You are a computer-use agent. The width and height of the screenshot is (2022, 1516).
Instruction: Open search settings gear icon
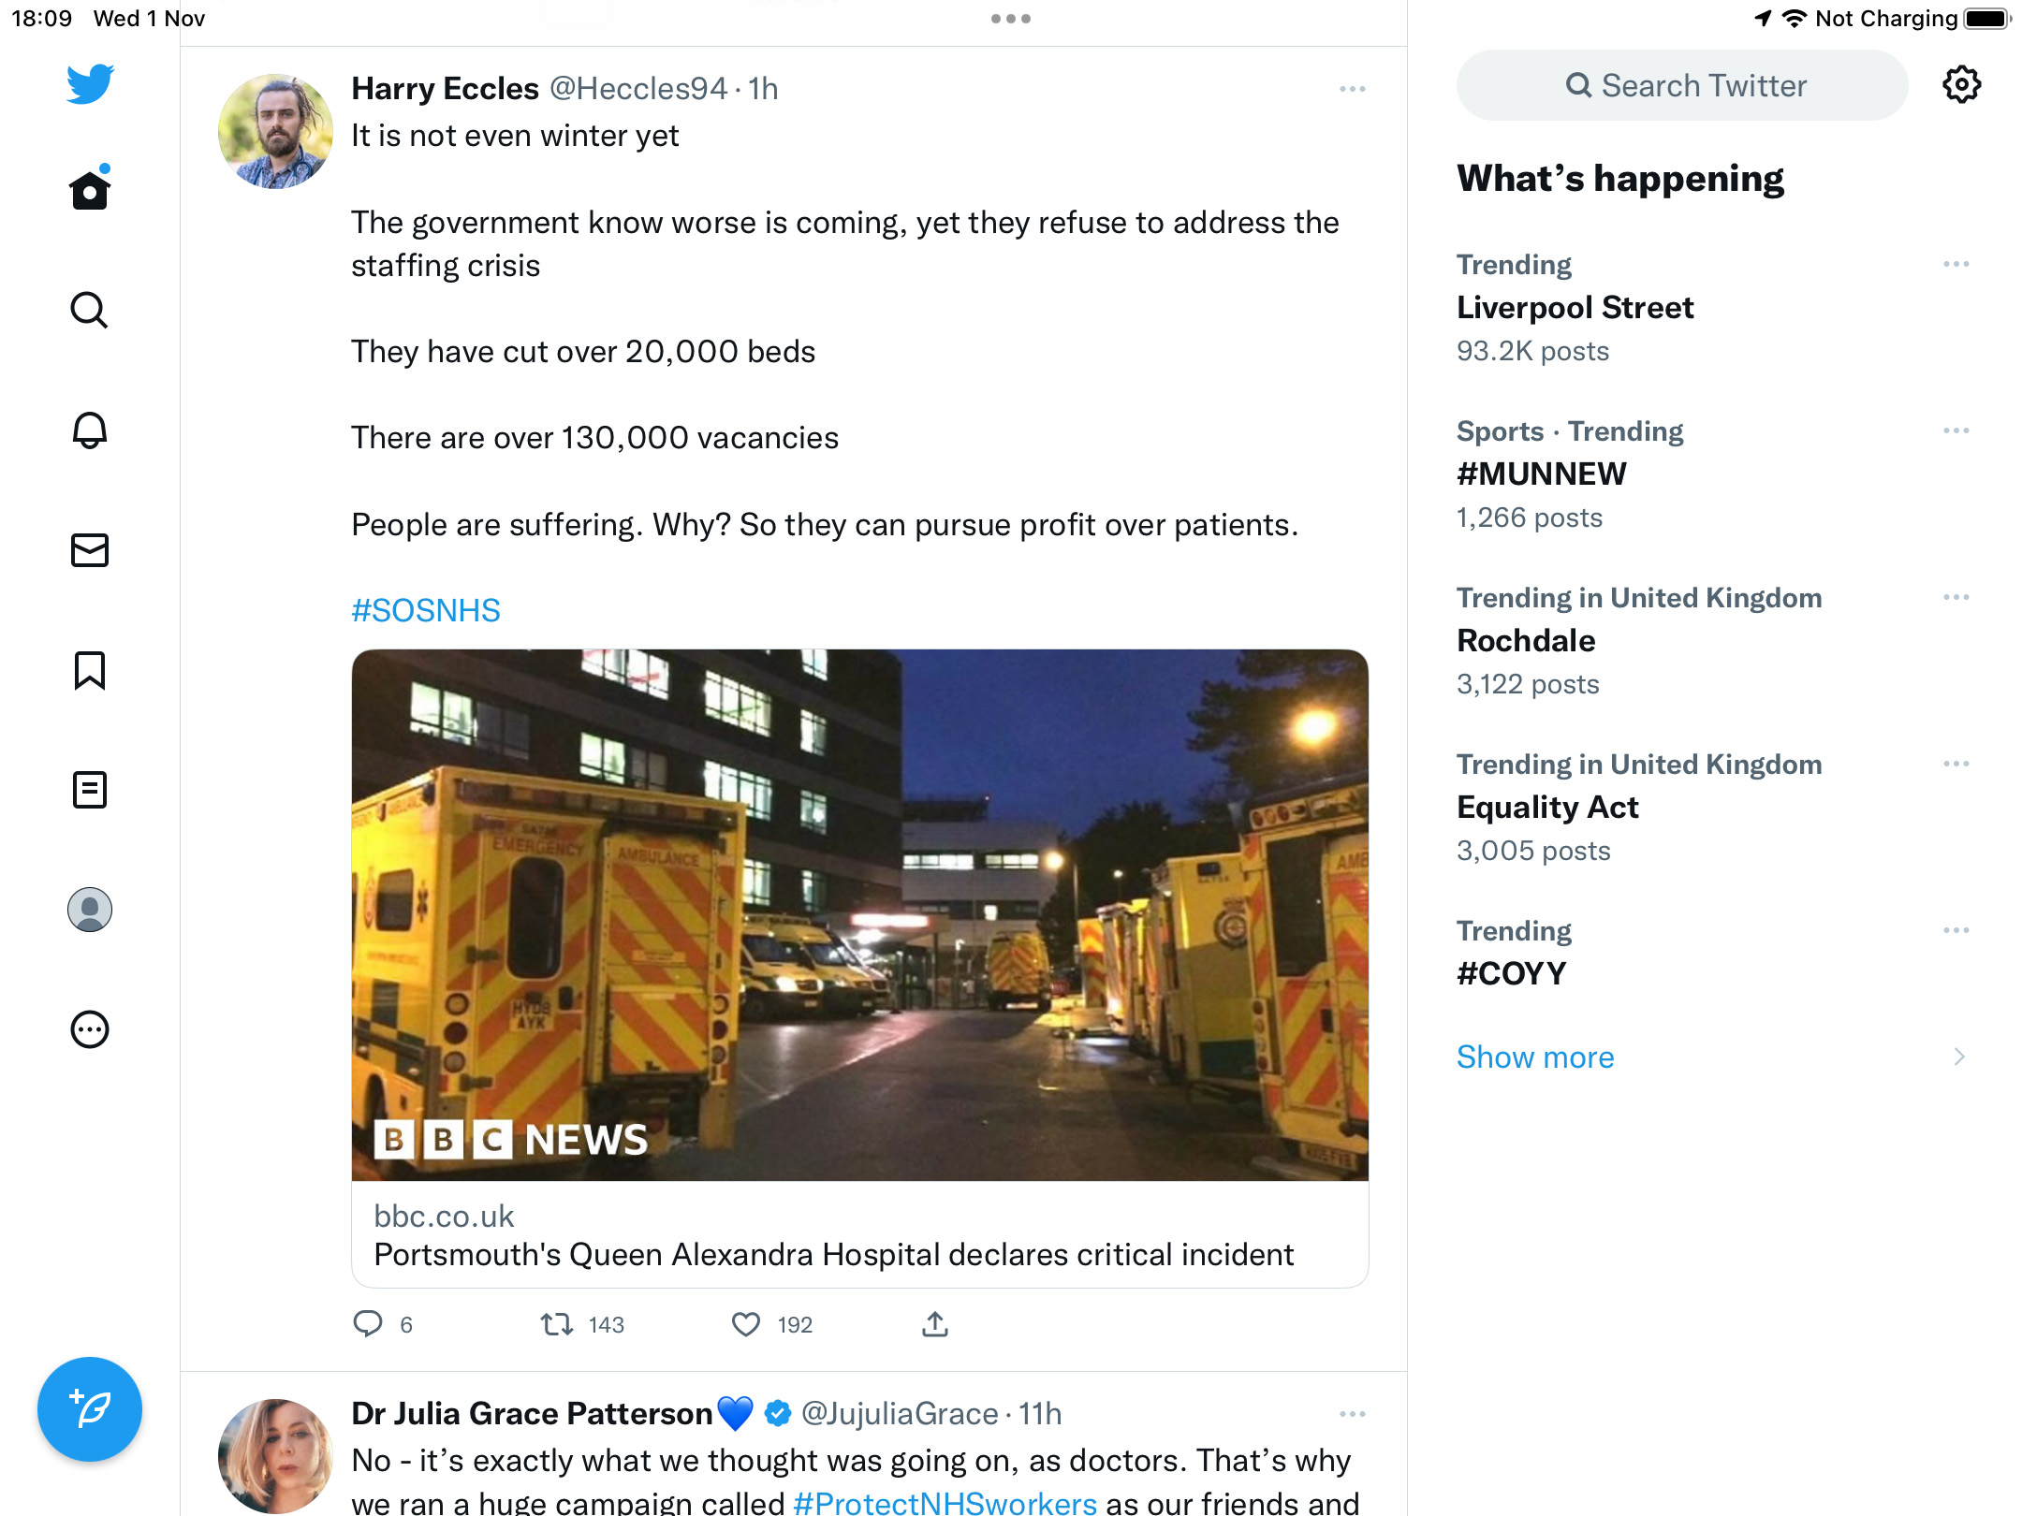(x=1962, y=85)
